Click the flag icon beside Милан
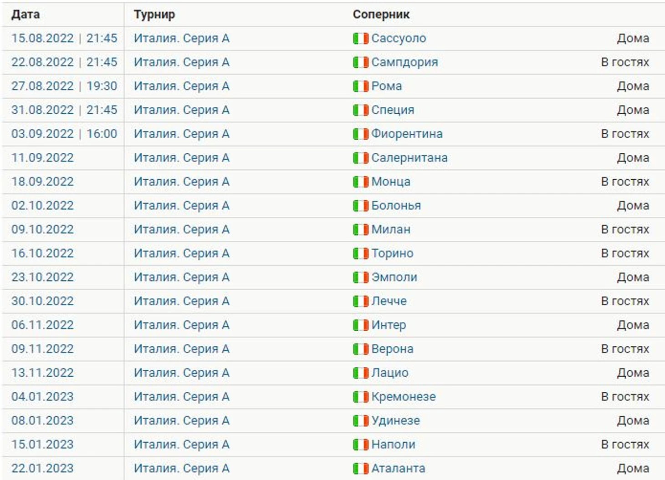Image resolution: width=665 pixels, height=480 pixels. [x=361, y=229]
